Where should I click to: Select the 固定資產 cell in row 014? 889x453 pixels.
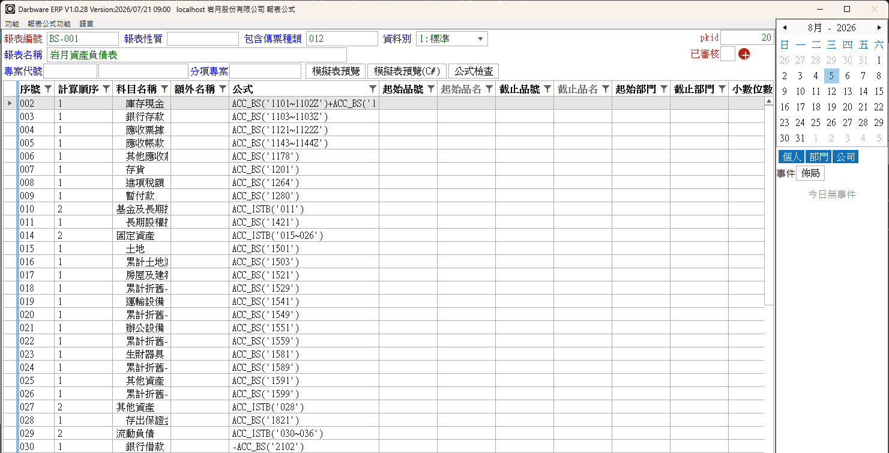[142, 236]
